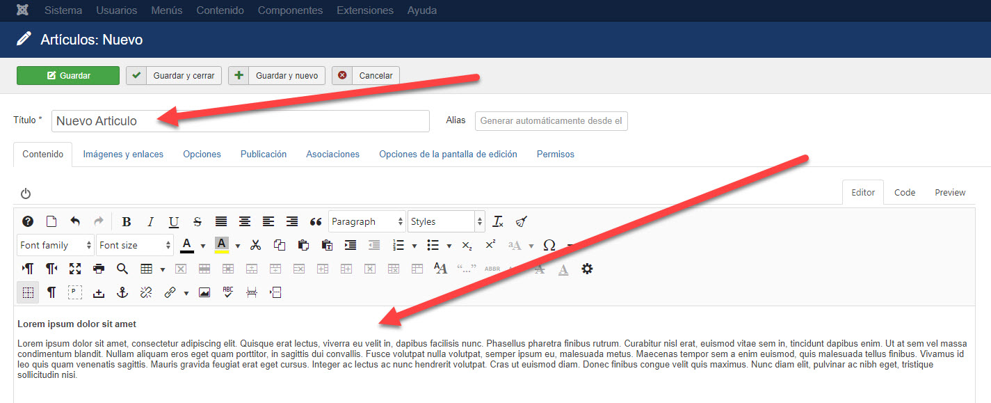Screen dimensions: 991x403
Task: Toggle visual guides grid icon
Action: [28, 292]
